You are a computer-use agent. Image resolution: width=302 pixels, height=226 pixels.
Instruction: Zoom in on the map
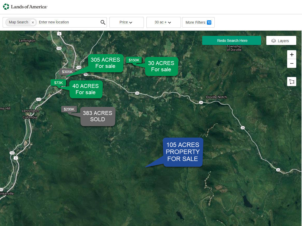click(292, 55)
